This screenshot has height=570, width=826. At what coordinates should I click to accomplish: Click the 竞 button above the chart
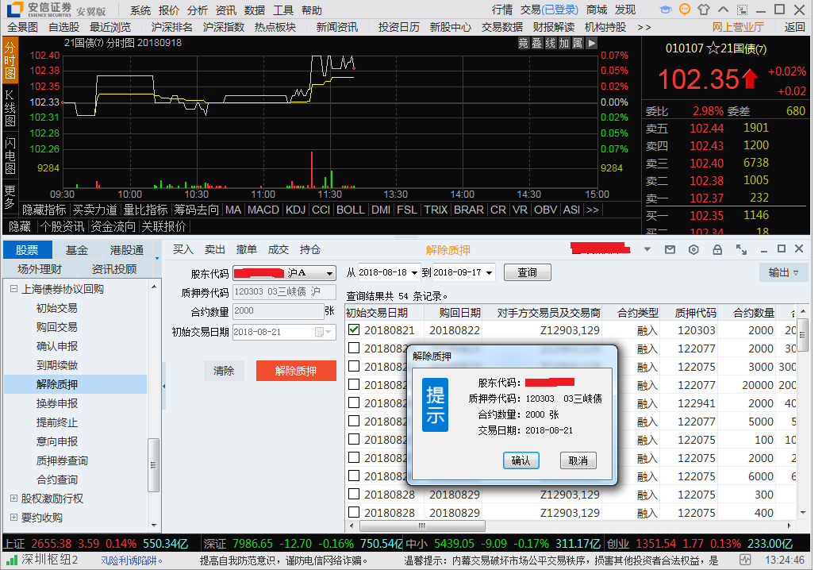click(x=523, y=43)
